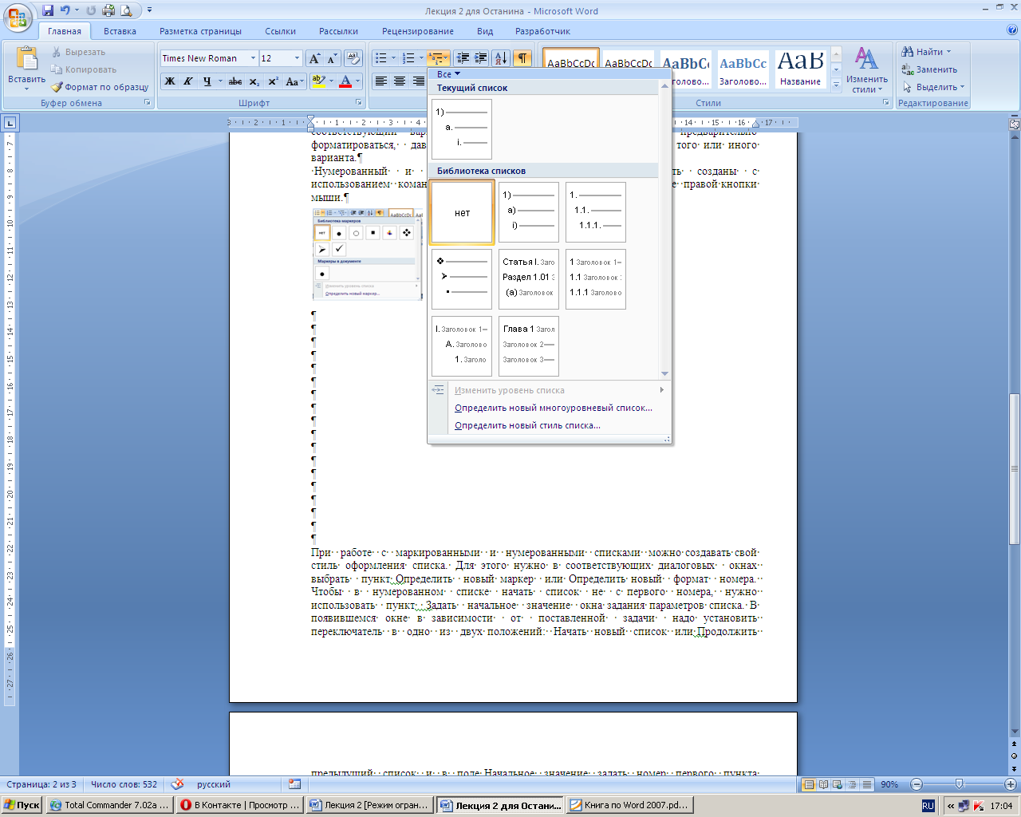Click the macro recording icon in status bar
The width and height of the screenshot is (1021, 817).
coord(294,784)
